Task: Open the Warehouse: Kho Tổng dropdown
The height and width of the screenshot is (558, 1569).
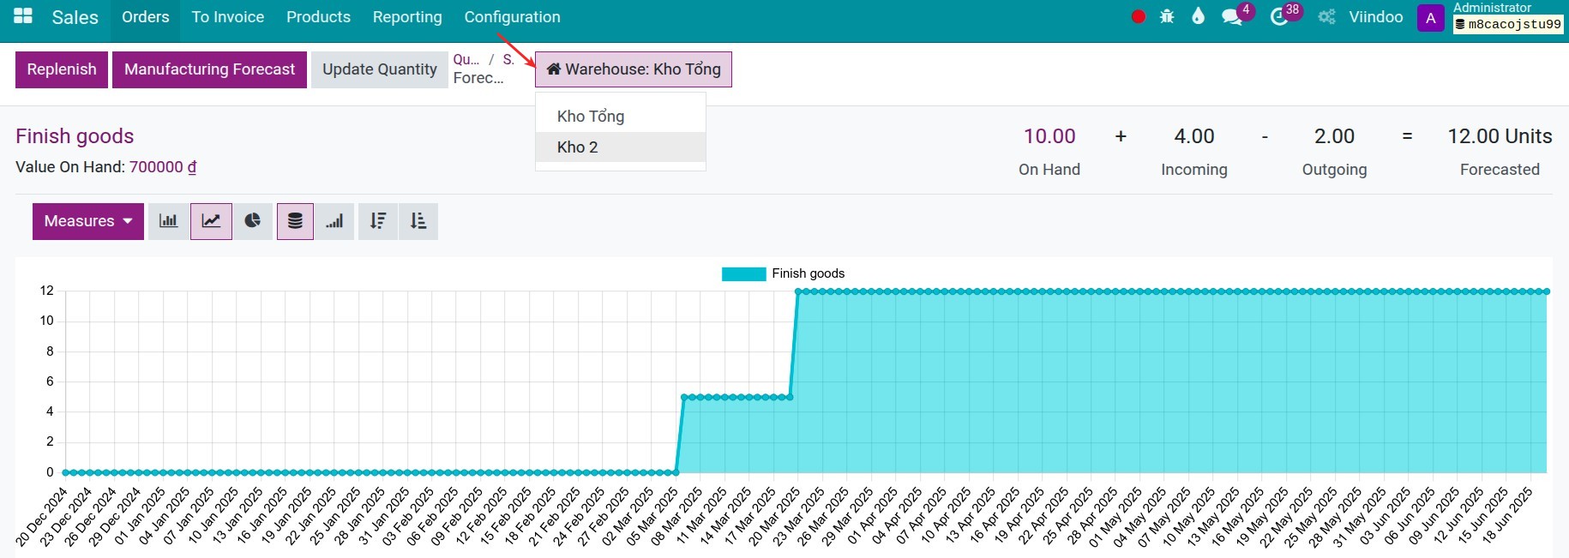Action: pos(634,69)
